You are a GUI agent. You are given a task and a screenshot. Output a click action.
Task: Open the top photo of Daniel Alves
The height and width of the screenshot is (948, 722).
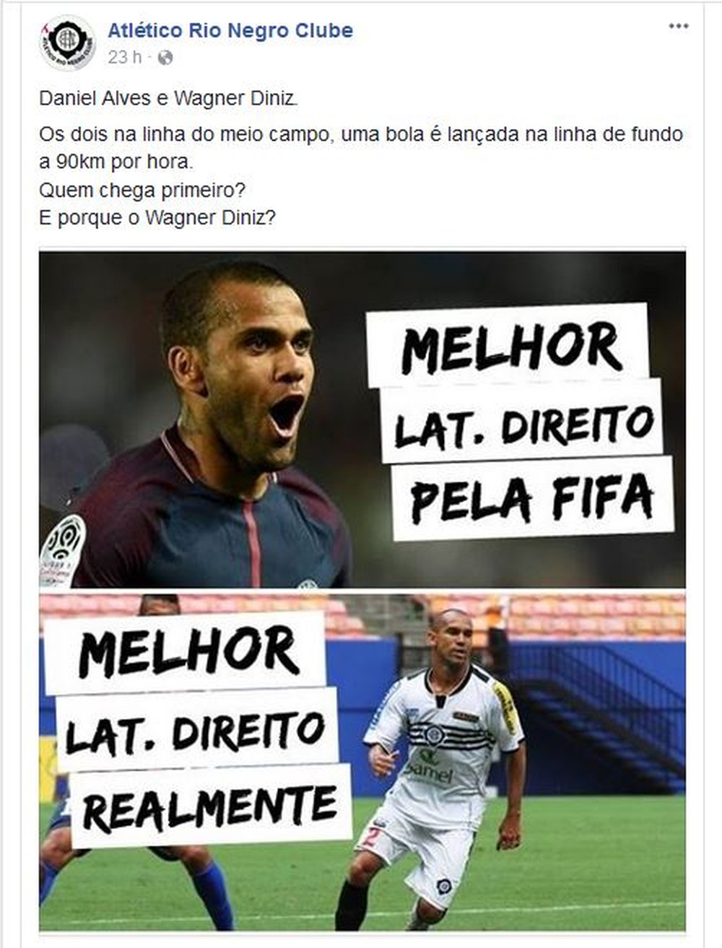(362, 419)
